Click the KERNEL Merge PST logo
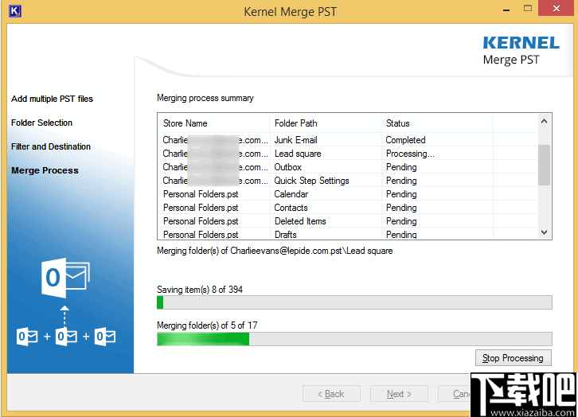 [521, 51]
